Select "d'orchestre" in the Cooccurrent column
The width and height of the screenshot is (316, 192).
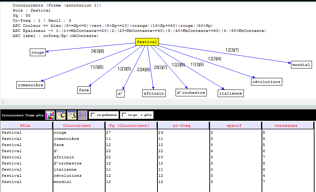point(67,163)
